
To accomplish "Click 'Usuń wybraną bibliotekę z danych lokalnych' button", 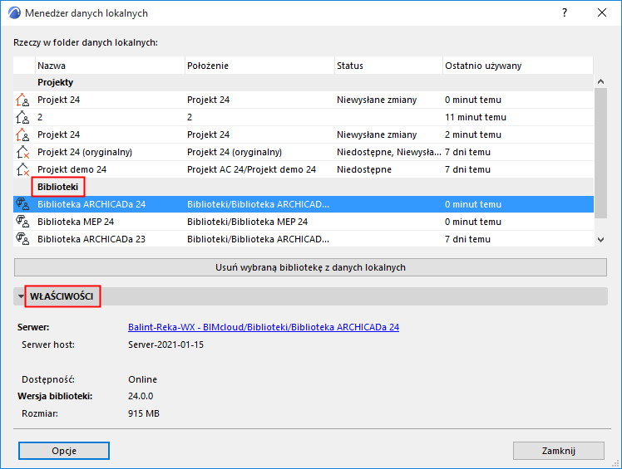I will [311, 267].
